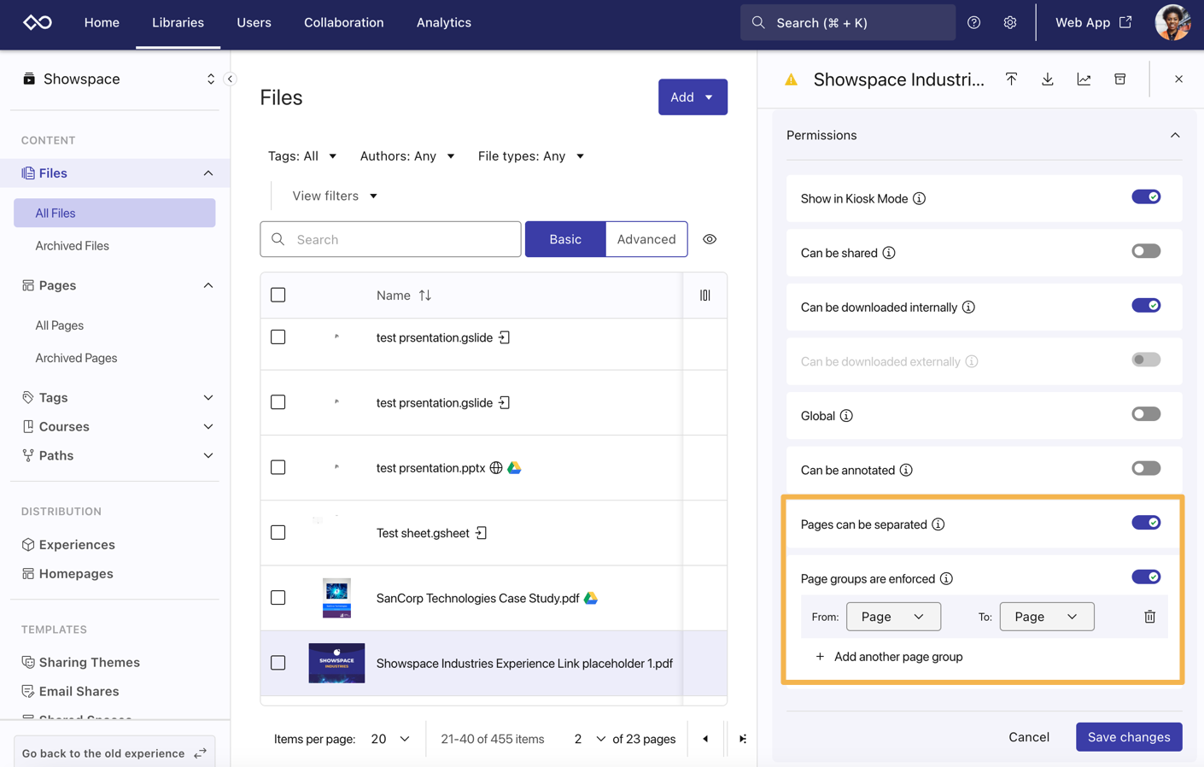This screenshot has height=767, width=1204.
Task: Click info icon next to Global
Action: pyautogui.click(x=846, y=416)
